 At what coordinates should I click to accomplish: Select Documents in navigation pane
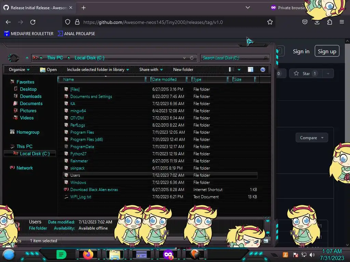[x=31, y=103]
